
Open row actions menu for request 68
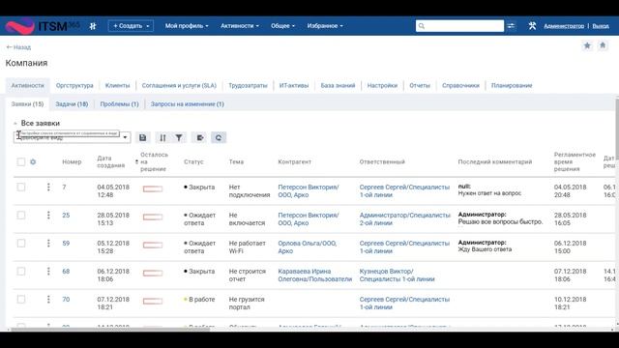tap(48, 271)
